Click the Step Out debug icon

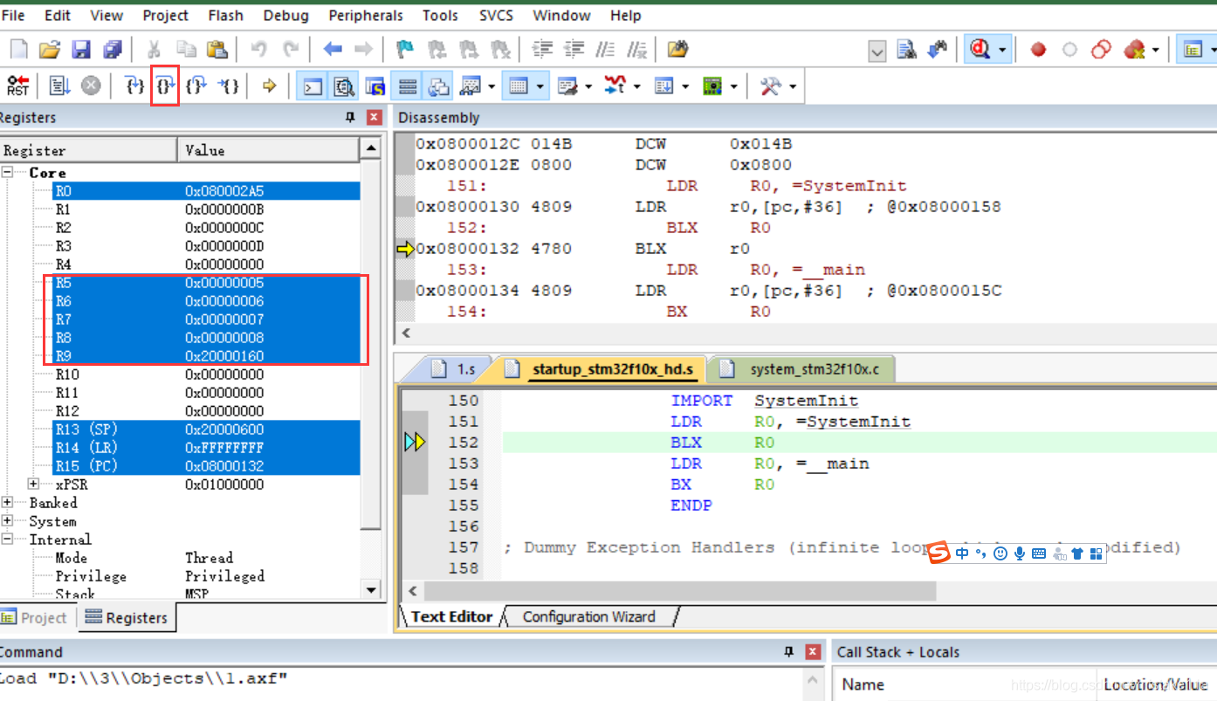[x=196, y=86]
